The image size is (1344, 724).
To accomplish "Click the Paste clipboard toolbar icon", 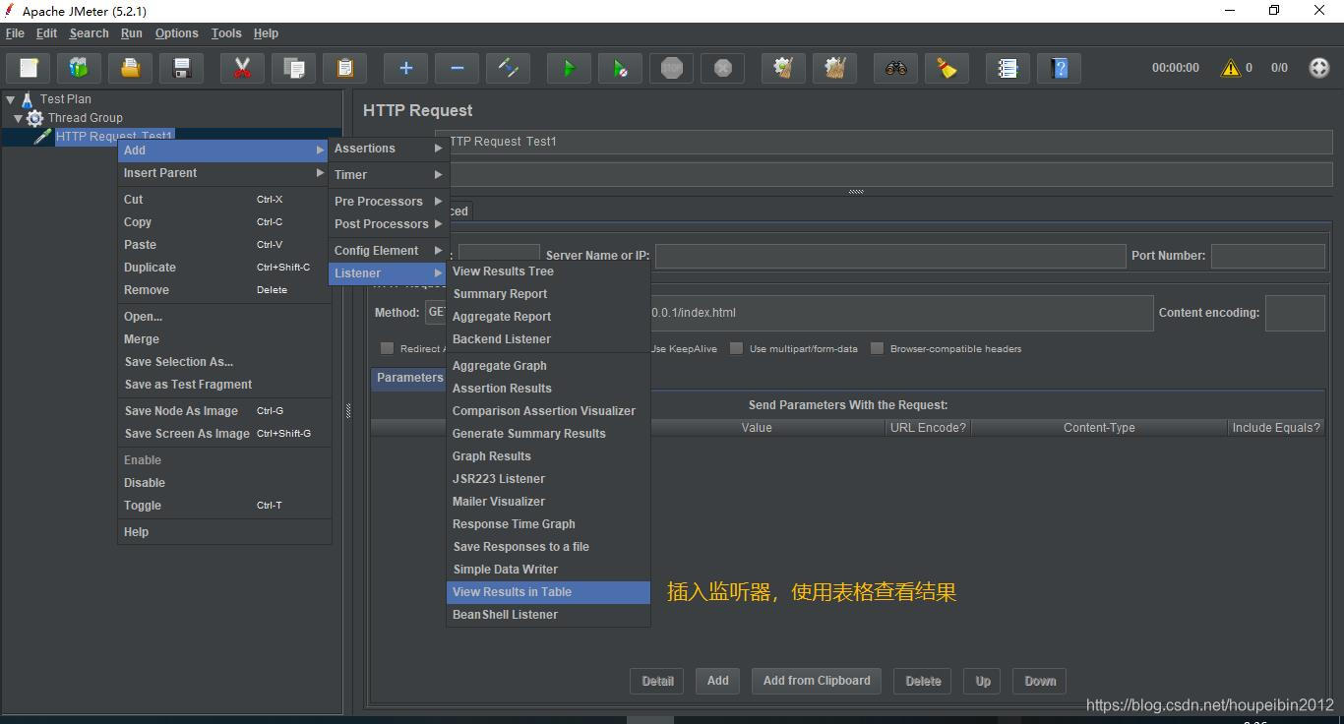I will coord(344,68).
